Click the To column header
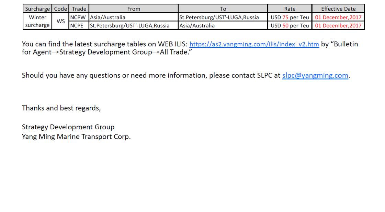385x212 pixels. click(223, 9)
